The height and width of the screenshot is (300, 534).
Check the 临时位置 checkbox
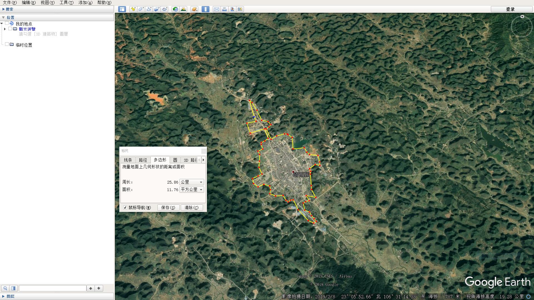[7, 44]
